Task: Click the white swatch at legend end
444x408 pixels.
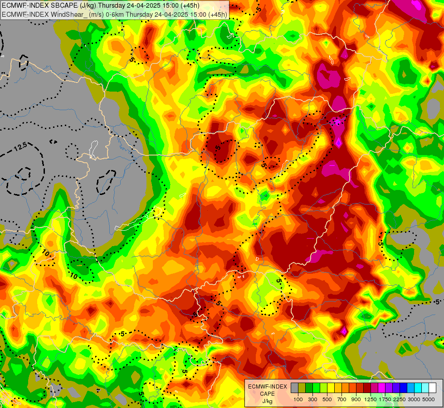Action: pyautogui.click(x=432, y=388)
